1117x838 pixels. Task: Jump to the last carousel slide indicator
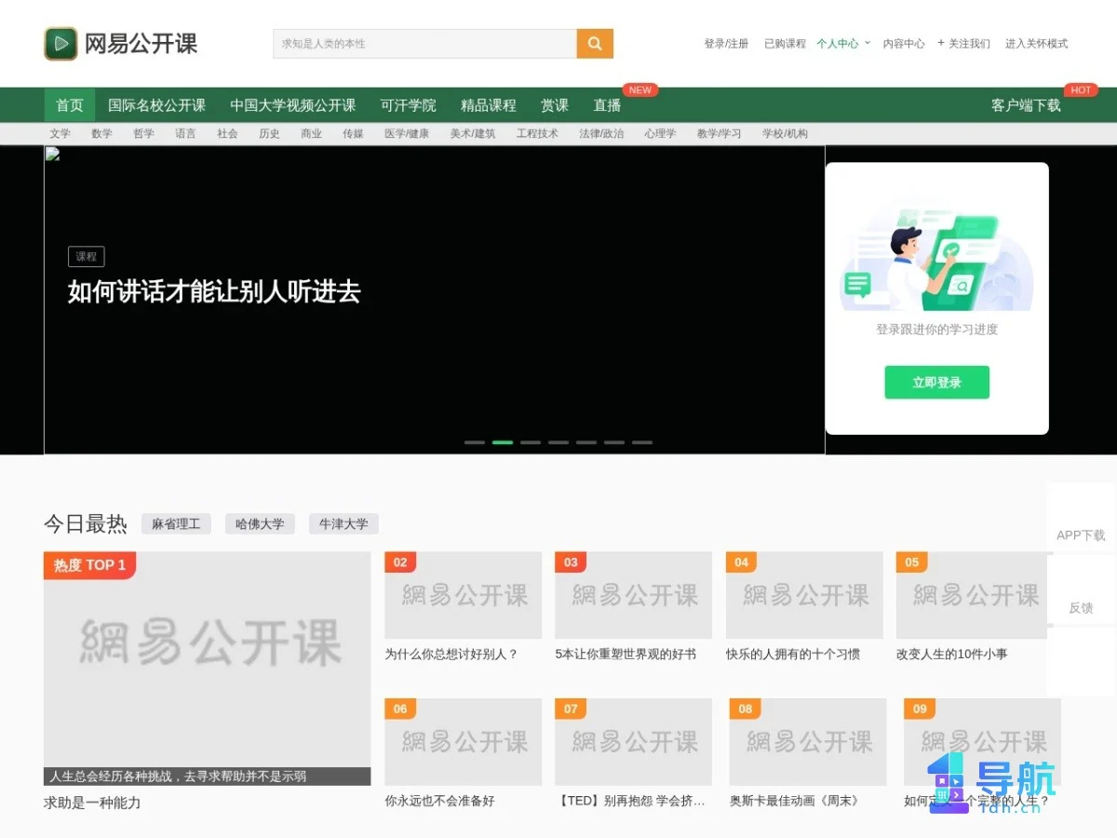click(x=642, y=442)
